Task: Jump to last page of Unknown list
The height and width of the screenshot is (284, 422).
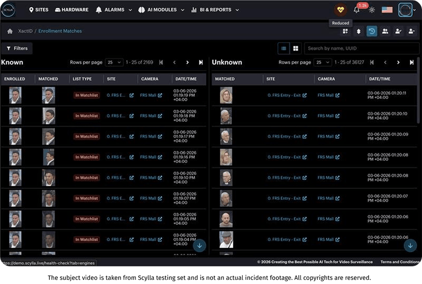Action: (x=412, y=62)
